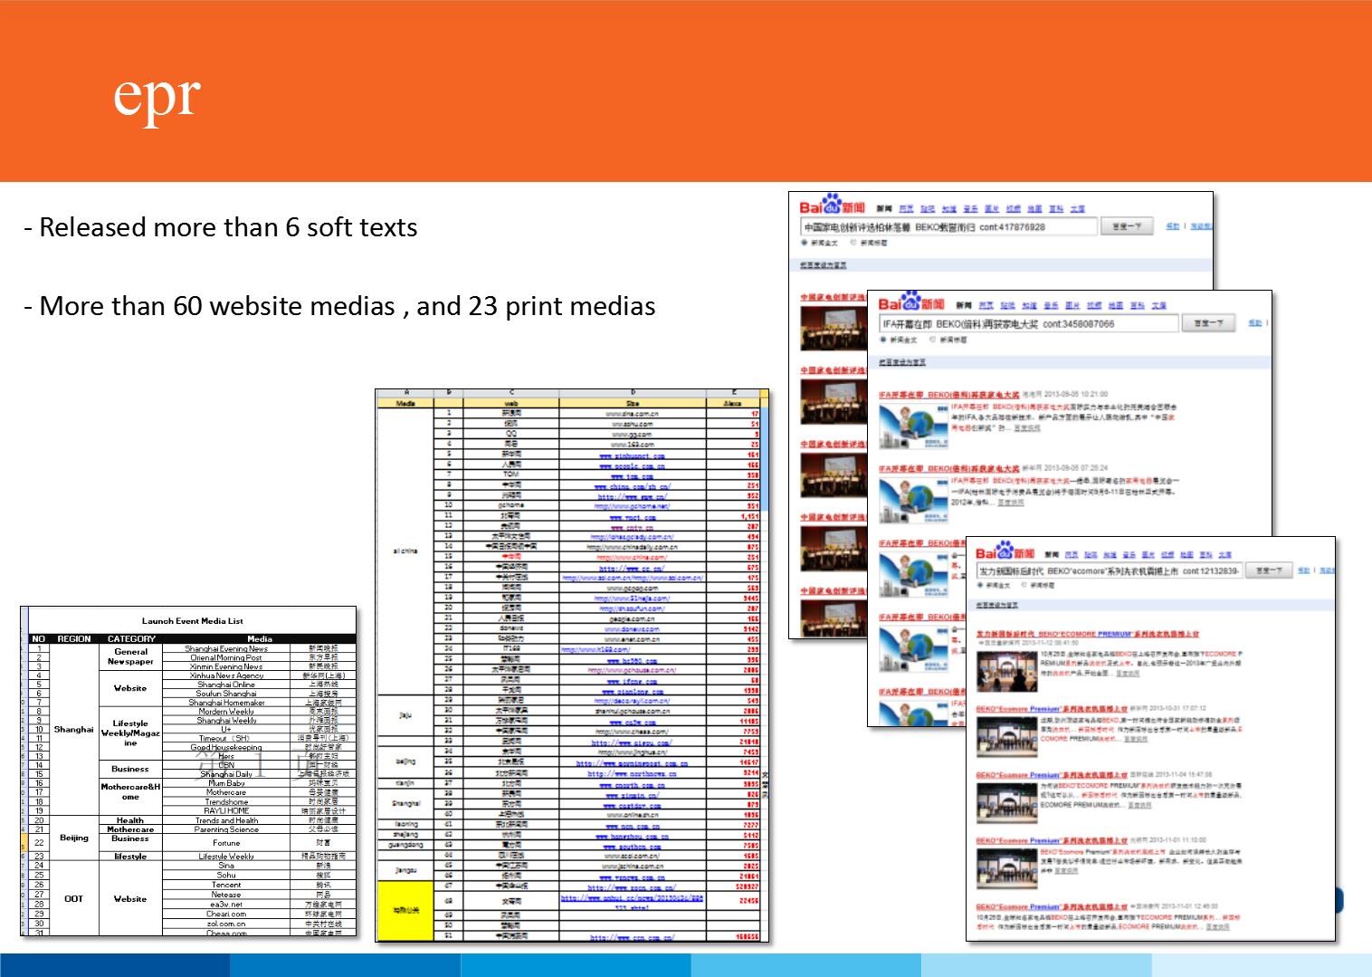This screenshot has height=977, width=1372.
Task: Open the Ecomore Premium result dated 2013-11-01 11:10
Action: 1052,840
